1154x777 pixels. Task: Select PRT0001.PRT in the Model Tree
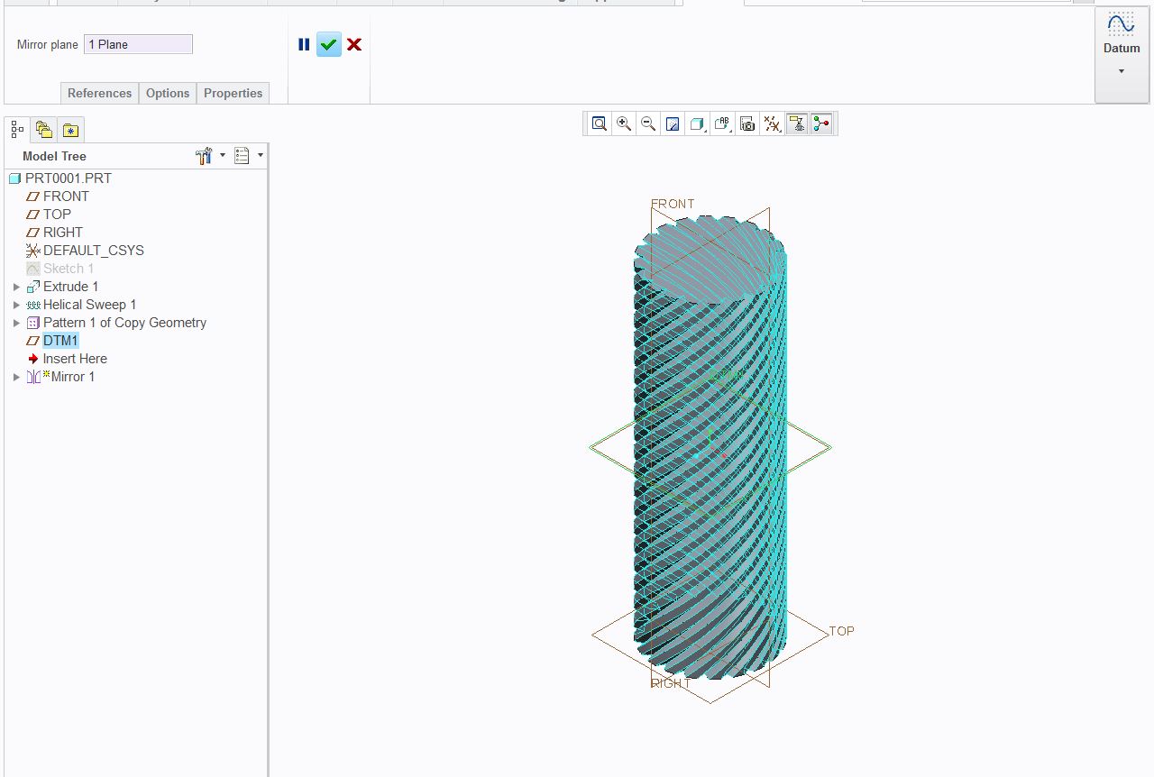pos(69,178)
